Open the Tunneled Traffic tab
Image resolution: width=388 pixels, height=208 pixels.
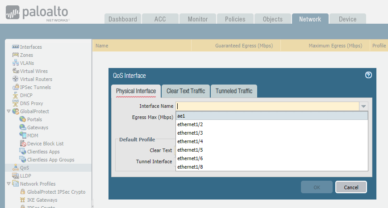tap(234, 91)
